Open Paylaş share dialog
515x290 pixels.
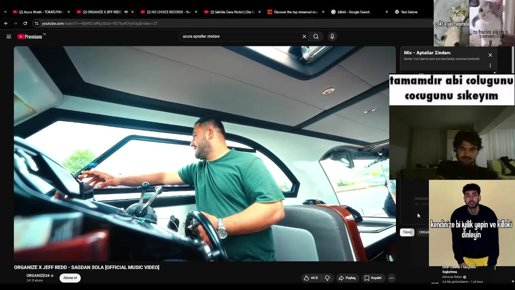pos(347,278)
